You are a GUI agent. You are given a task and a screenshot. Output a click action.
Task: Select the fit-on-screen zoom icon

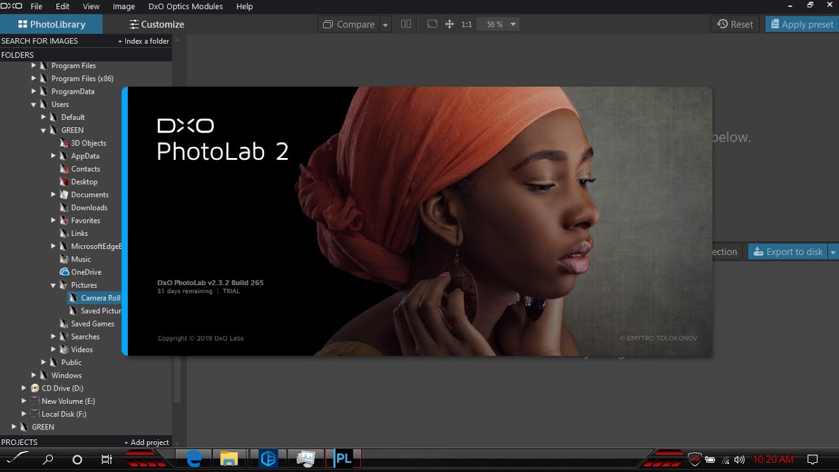pos(432,24)
